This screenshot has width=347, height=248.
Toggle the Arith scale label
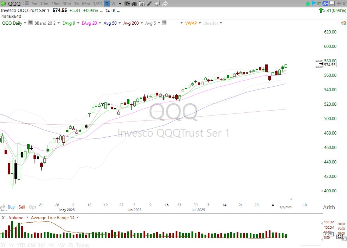pos(329,207)
